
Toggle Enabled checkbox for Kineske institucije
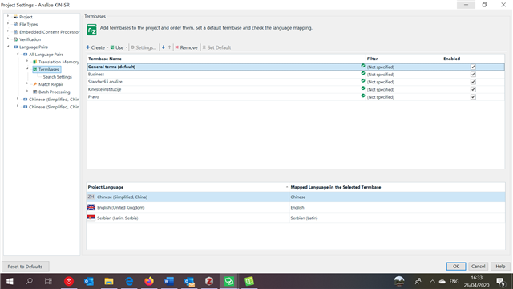click(473, 89)
